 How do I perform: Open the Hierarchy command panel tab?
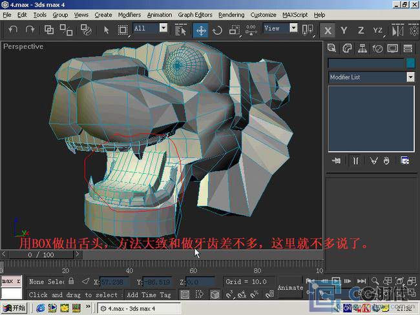pyautogui.click(x=362, y=48)
